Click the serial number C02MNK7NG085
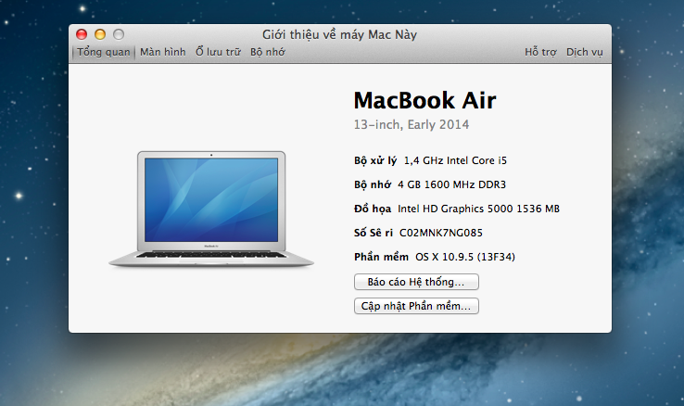 pos(440,233)
